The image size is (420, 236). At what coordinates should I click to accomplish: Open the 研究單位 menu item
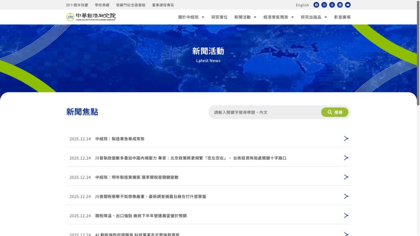(219, 17)
